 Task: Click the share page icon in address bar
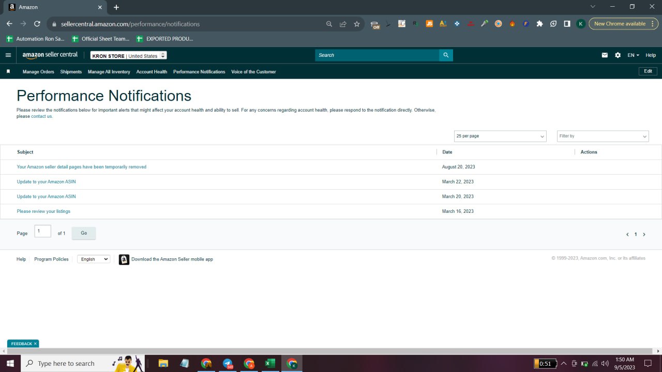[343, 24]
